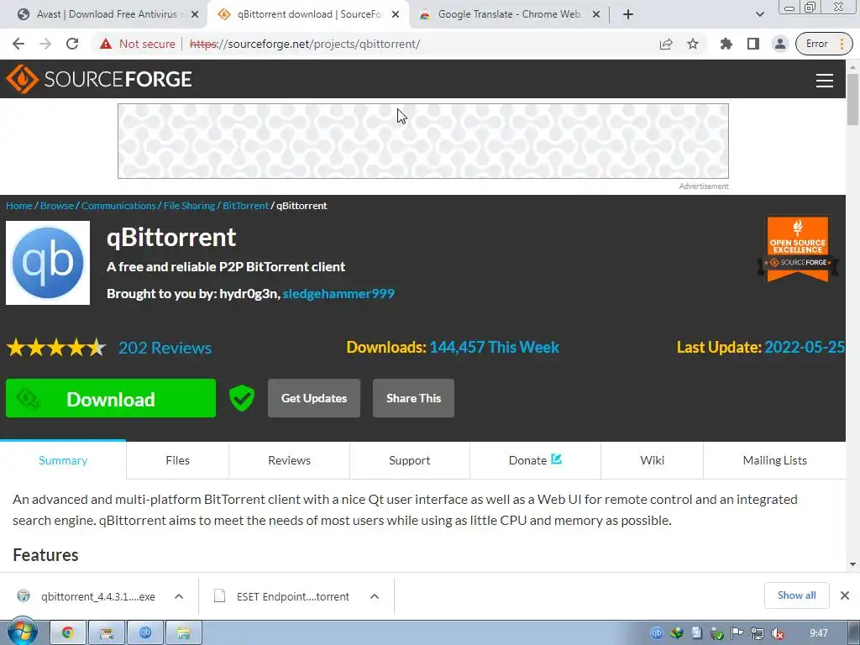Screen dimensions: 860x645
Task: Go back to previous page
Action: coord(18,44)
